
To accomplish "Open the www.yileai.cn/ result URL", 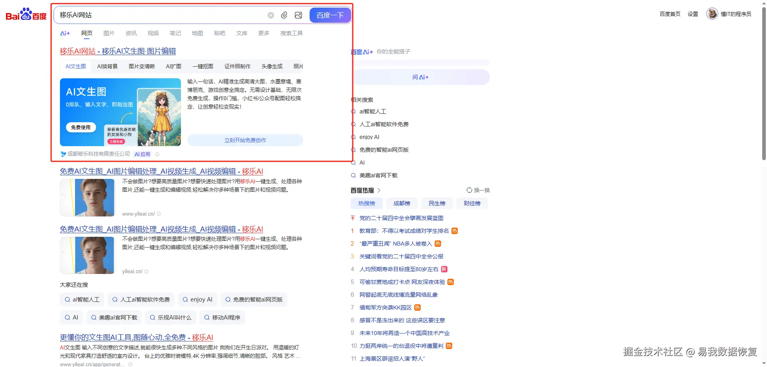I will (139, 214).
